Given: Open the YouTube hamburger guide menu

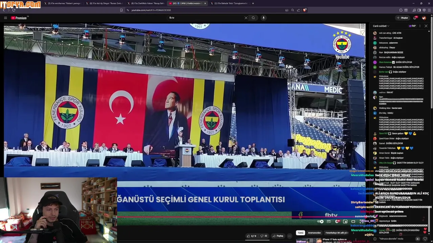Looking at the screenshot, I should pos(5,18).
